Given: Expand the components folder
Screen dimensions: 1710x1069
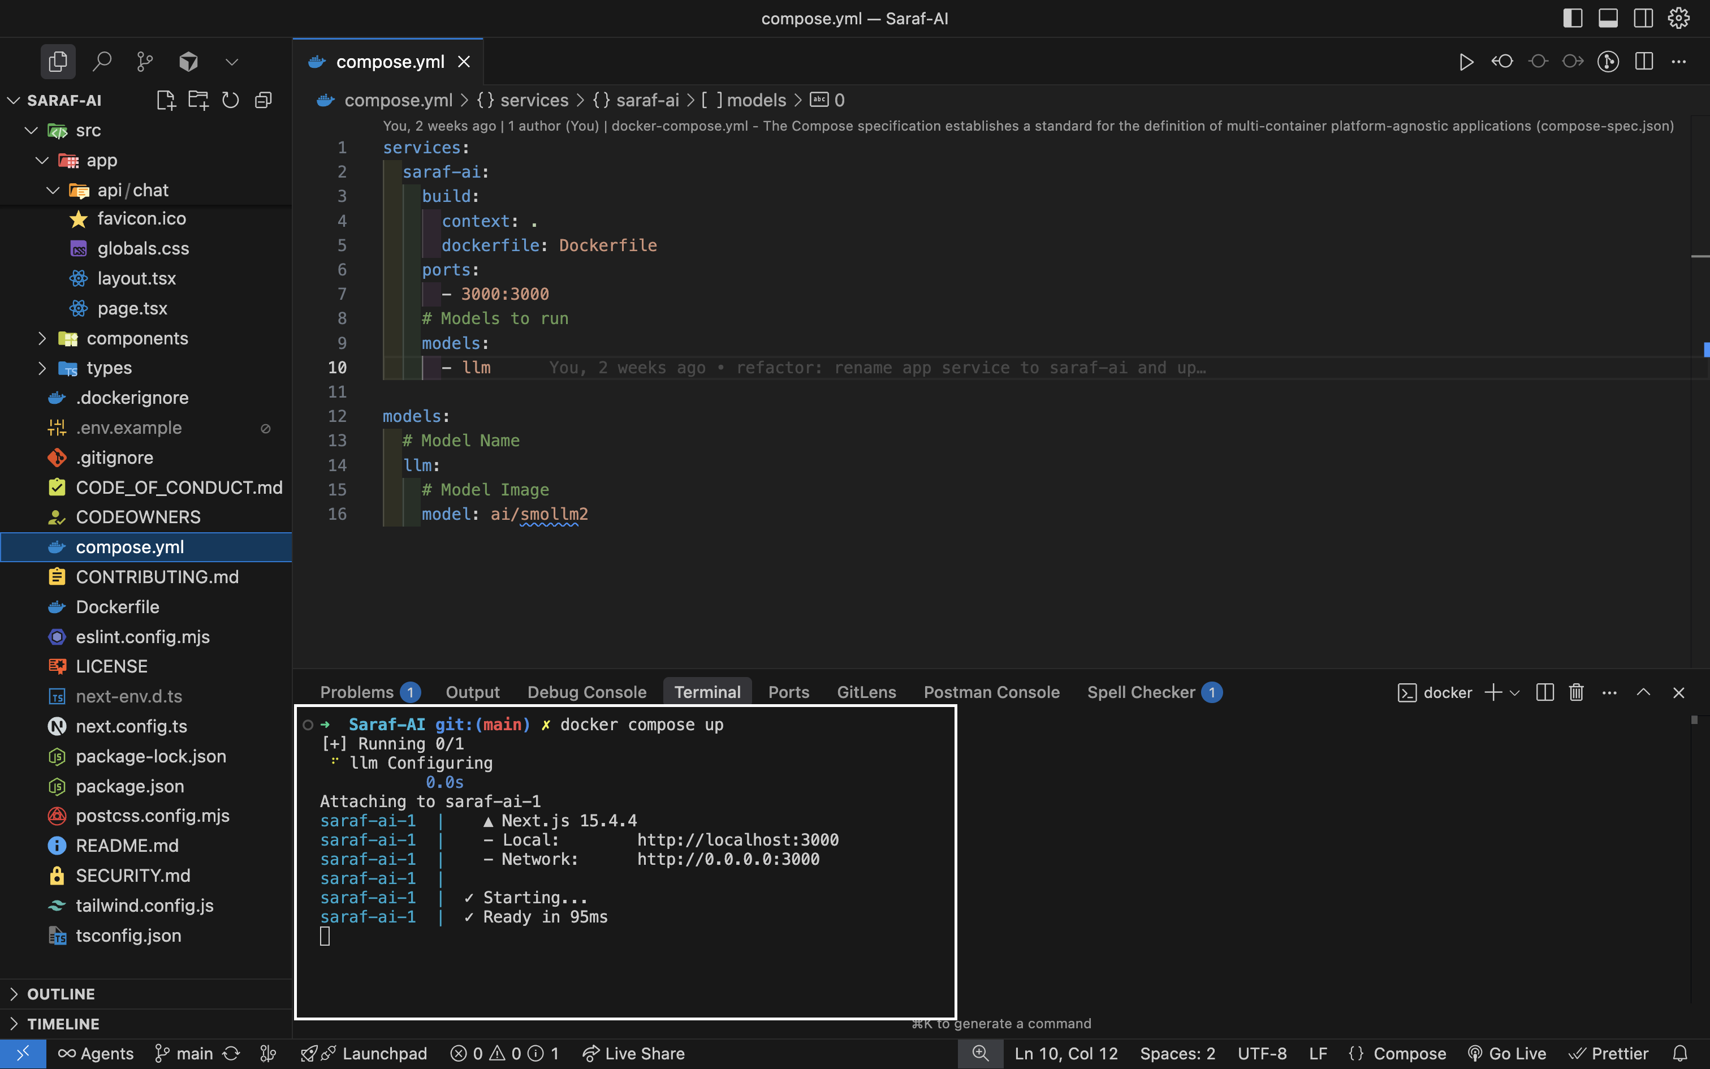Looking at the screenshot, I should 137,339.
